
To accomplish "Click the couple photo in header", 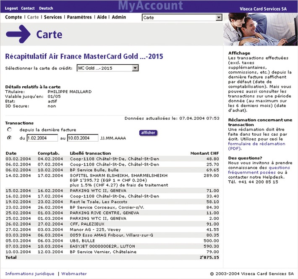I will click(260, 29).
